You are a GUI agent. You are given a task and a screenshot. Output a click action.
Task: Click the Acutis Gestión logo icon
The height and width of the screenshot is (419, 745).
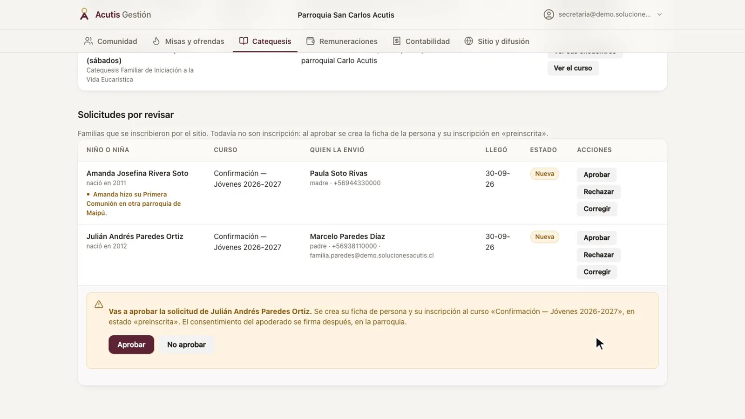point(84,14)
